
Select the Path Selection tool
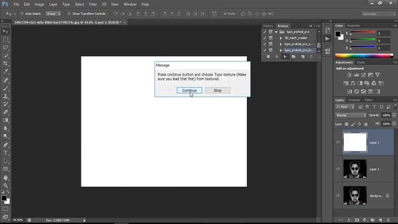pyautogui.click(x=6, y=161)
